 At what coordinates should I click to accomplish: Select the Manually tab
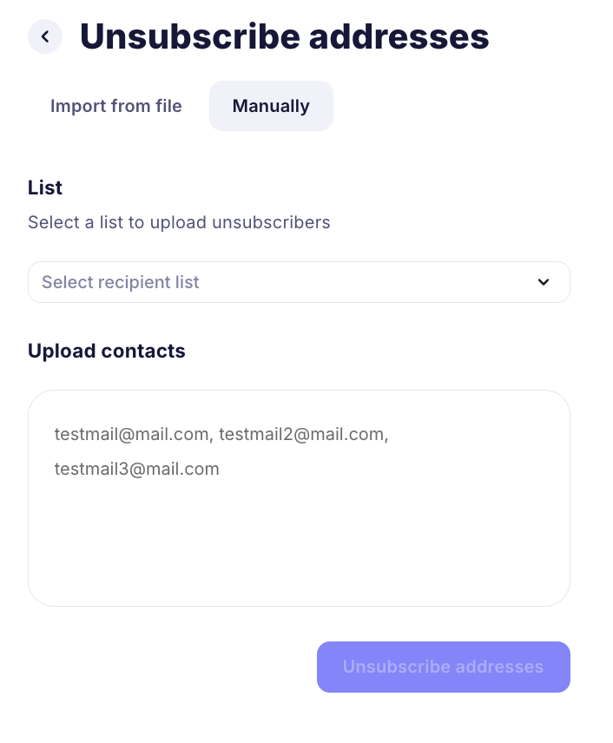[271, 106]
